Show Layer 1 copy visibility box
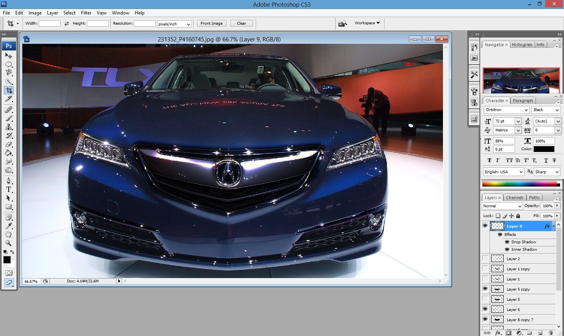 pos(485,269)
